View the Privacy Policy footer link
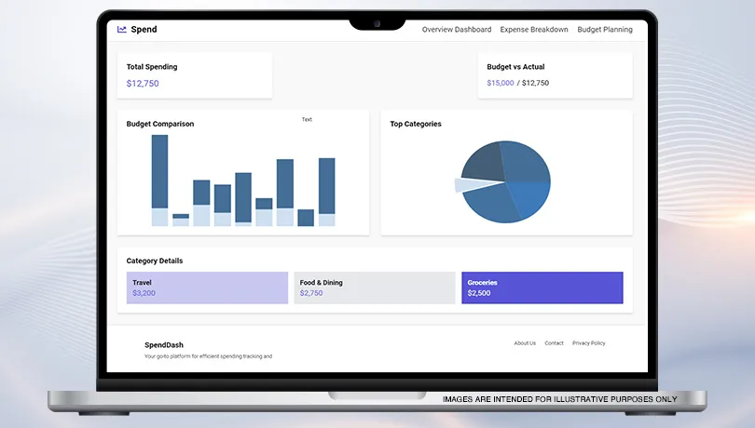The height and width of the screenshot is (428, 755). click(x=588, y=343)
